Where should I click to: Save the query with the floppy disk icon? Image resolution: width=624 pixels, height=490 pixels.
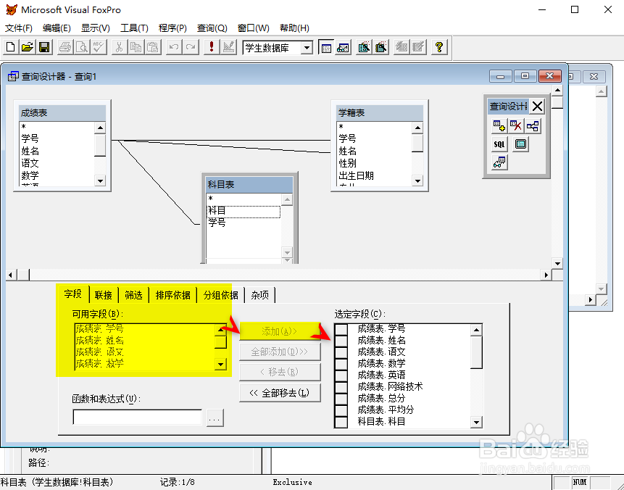point(44,47)
